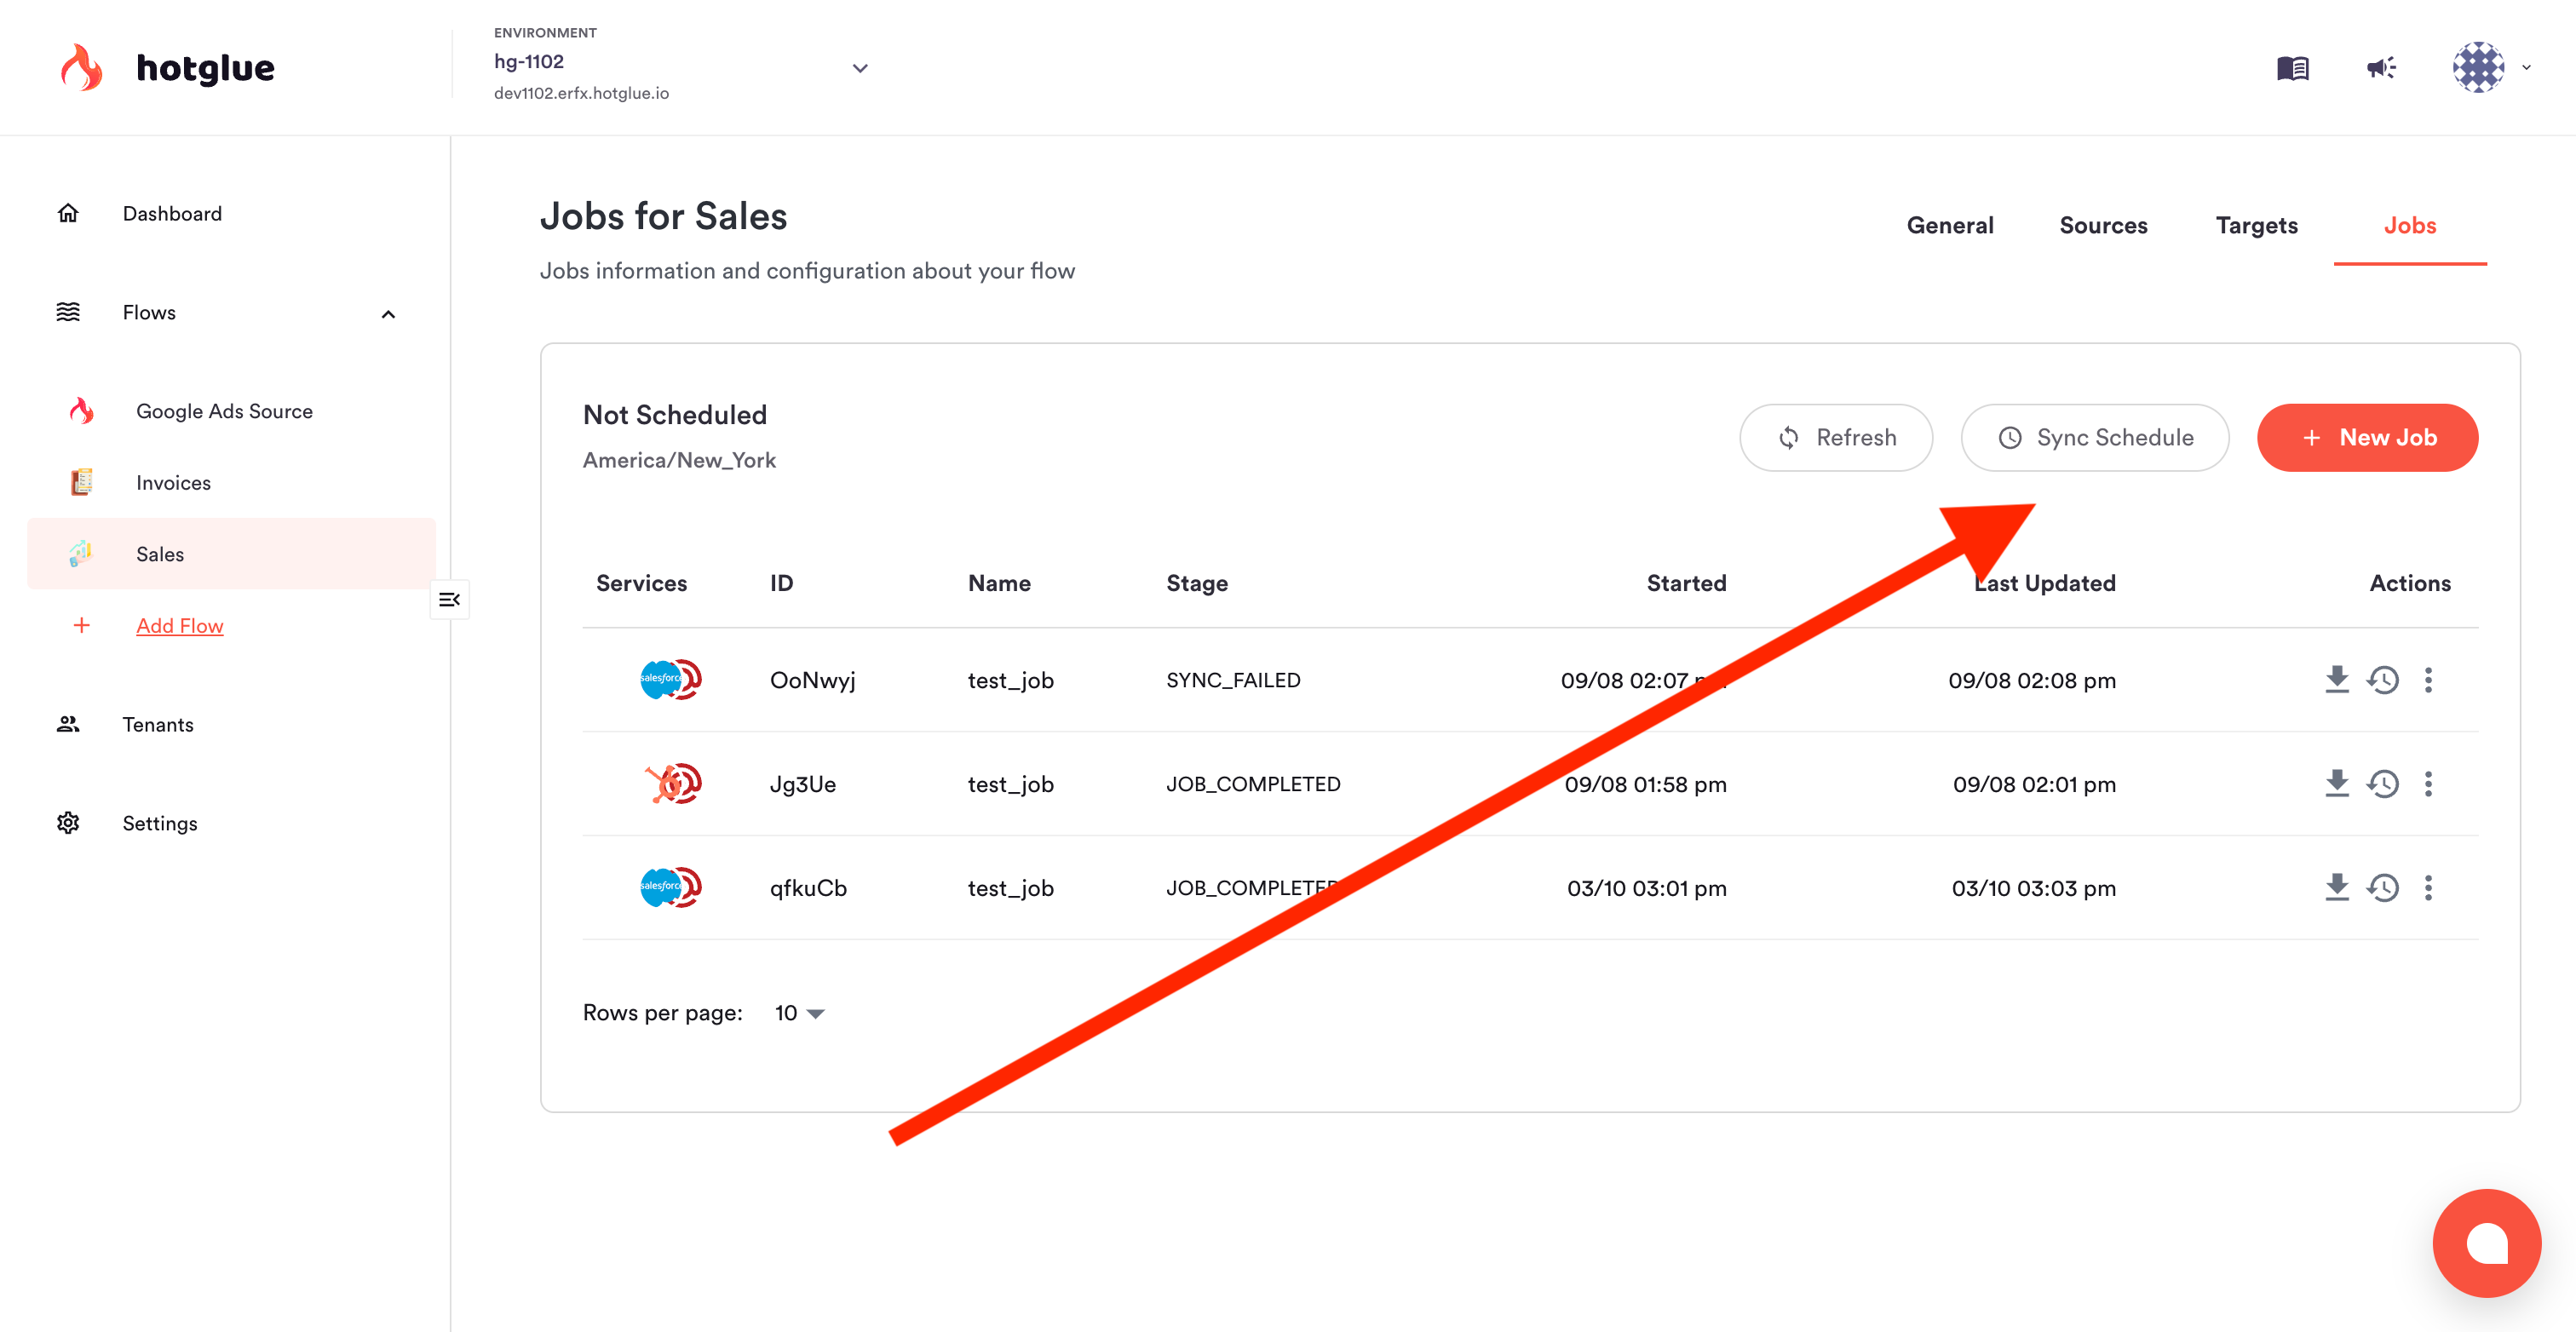The width and height of the screenshot is (2576, 1332).
Task: Open the chat support bubble
Action: coord(2486,1243)
